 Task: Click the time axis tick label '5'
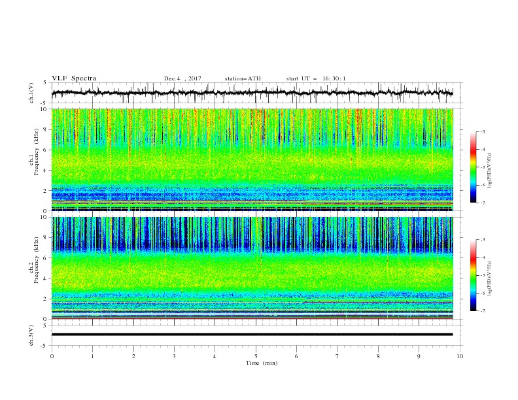tap(256, 356)
